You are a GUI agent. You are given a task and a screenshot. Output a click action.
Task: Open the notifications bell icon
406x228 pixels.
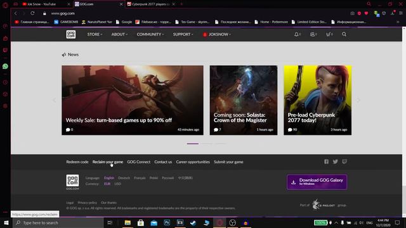296,34
